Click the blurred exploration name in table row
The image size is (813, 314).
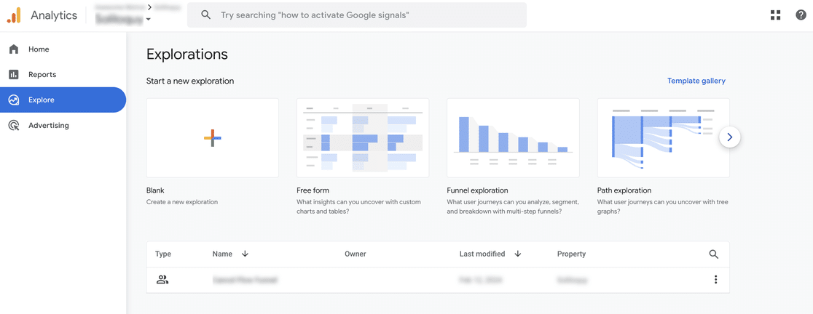pos(245,280)
